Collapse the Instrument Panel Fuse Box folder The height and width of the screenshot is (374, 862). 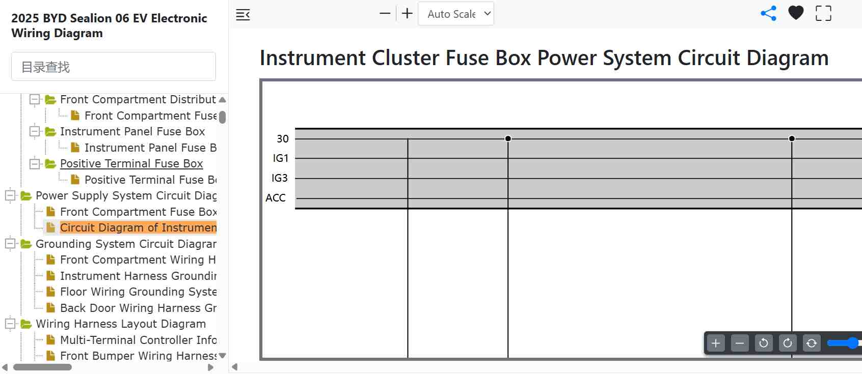(35, 131)
